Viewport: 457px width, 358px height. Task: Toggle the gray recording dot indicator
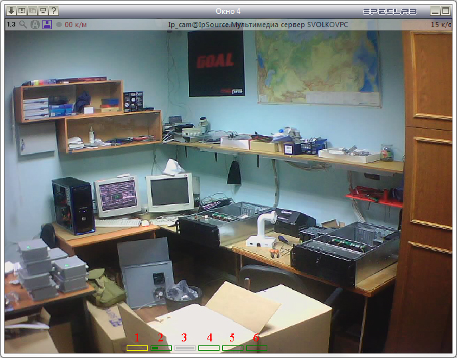(59, 25)
